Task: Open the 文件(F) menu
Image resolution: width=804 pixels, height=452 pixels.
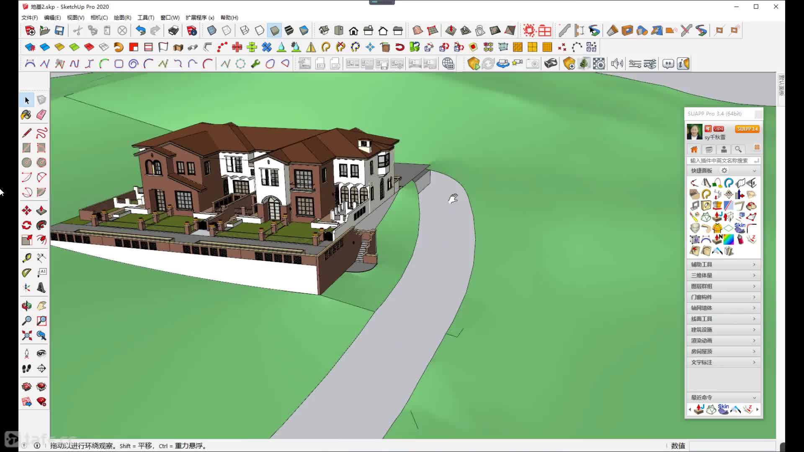Action: tap(29, 18)
